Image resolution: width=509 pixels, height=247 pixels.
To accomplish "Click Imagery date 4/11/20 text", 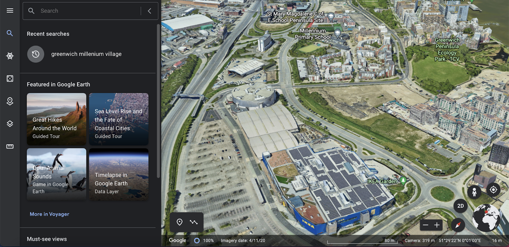I will (x=243, y=241).
